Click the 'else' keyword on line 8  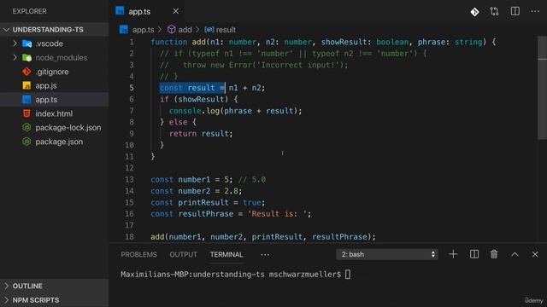click(x=178, y=122)
